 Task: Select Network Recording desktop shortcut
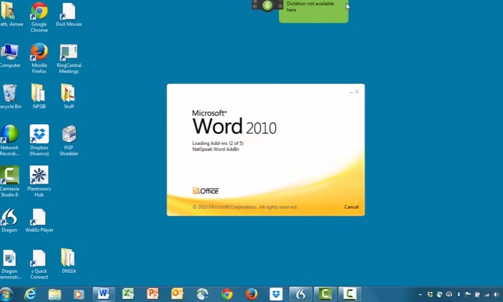pyautogui.click(x=10, y=141)
